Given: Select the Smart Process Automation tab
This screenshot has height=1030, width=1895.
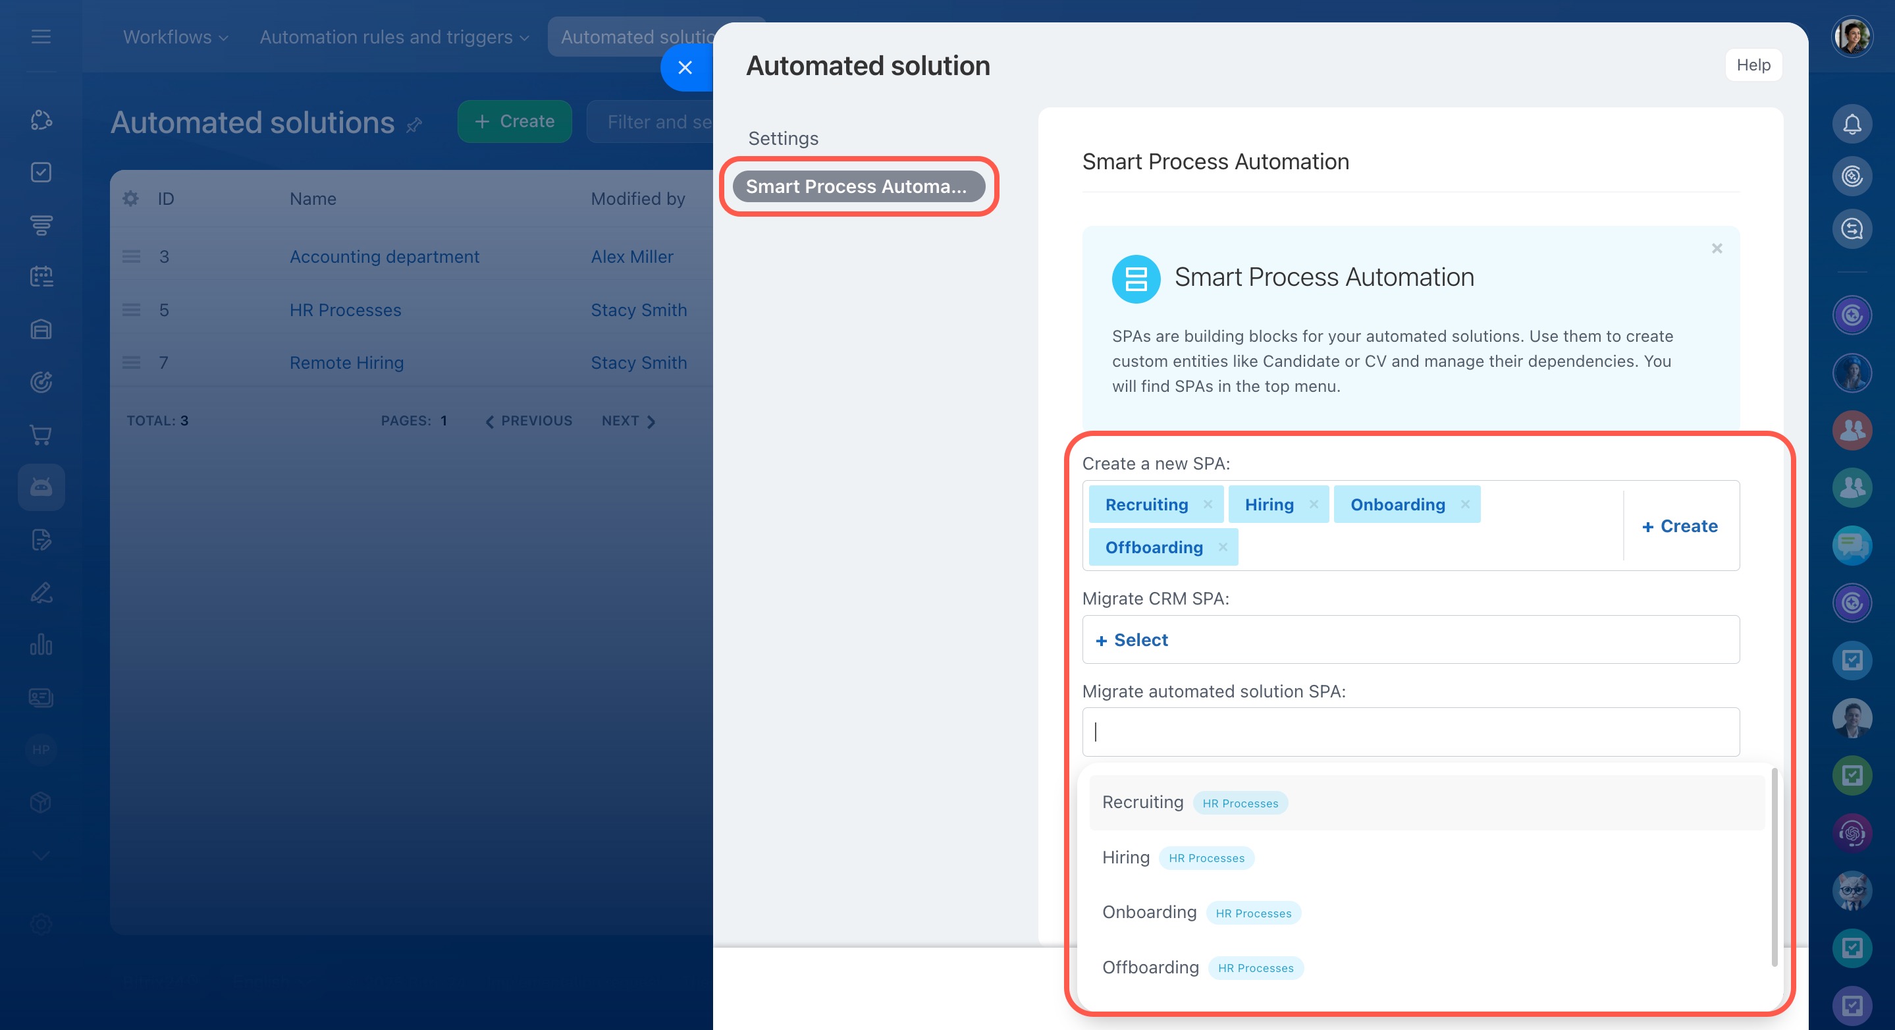Looking at the screenshot, I should click(x=858, y=187).
